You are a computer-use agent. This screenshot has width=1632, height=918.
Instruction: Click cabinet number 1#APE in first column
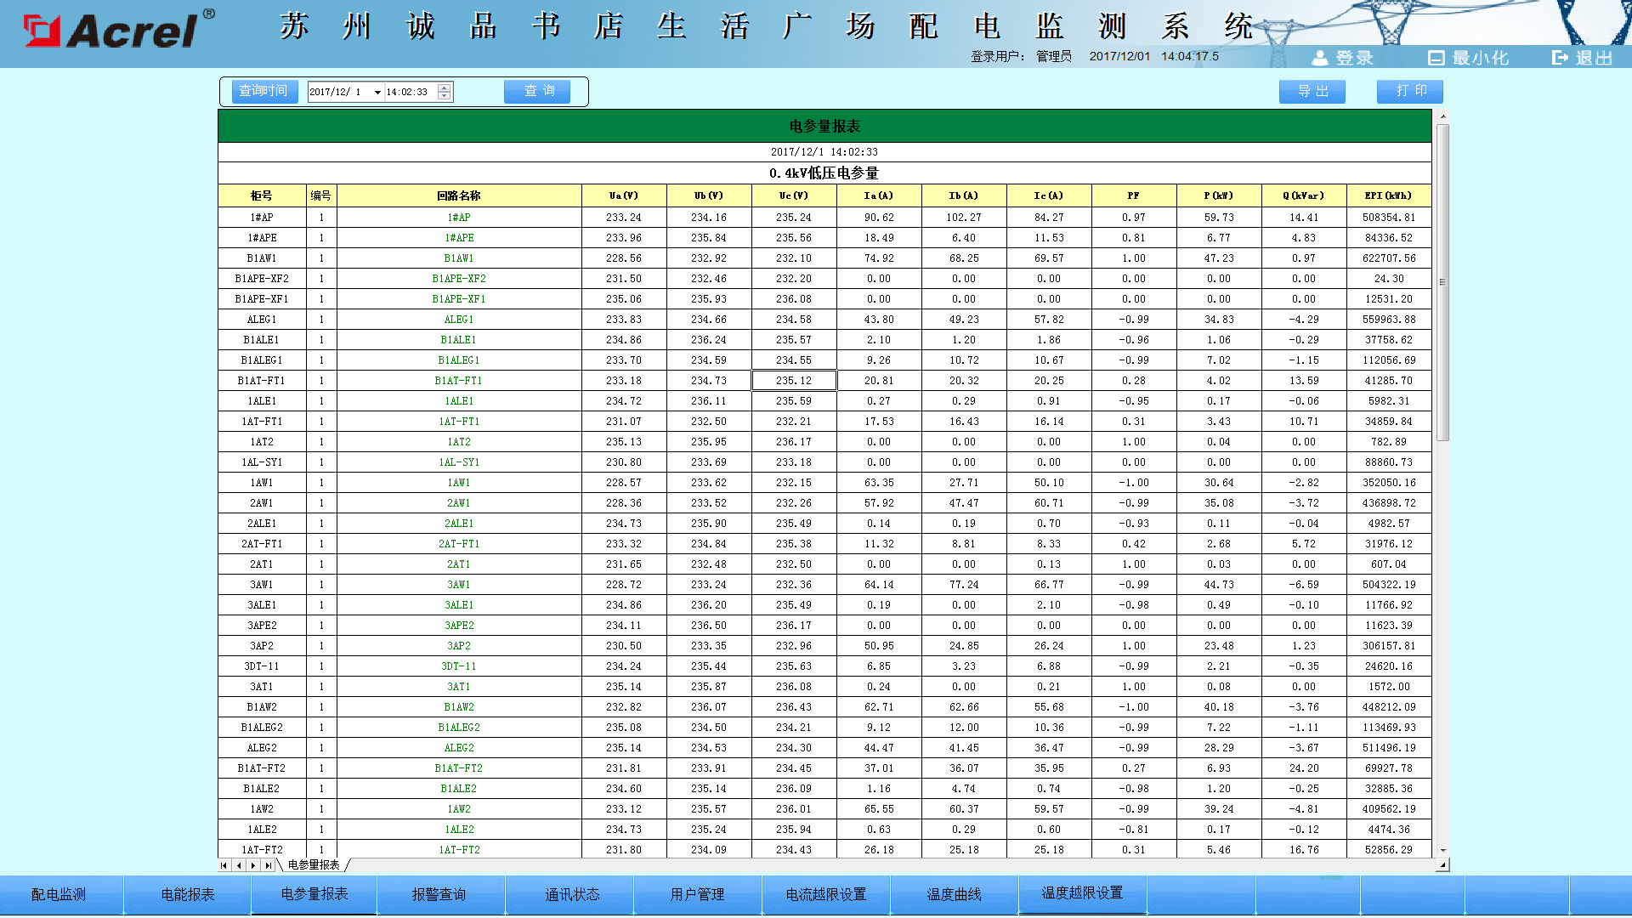coord(262,238)
